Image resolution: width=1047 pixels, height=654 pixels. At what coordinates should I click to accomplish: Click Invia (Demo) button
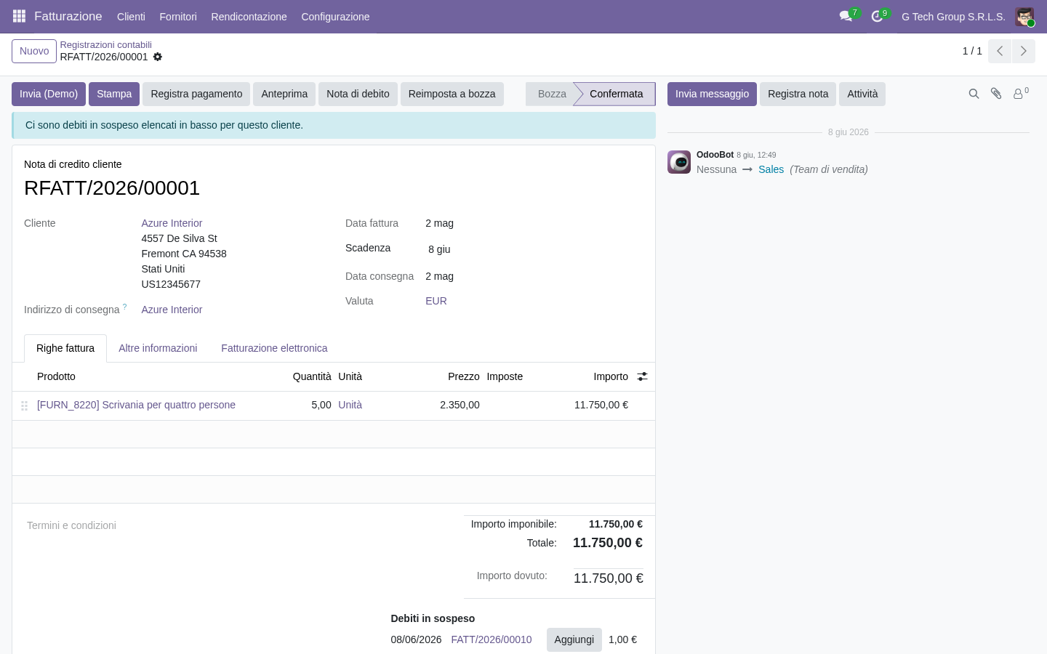click(x=49, y=94)
